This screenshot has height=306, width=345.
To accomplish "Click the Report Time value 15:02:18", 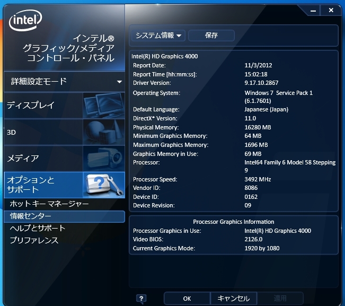I will pyautogui.click(x=256, y=74).
